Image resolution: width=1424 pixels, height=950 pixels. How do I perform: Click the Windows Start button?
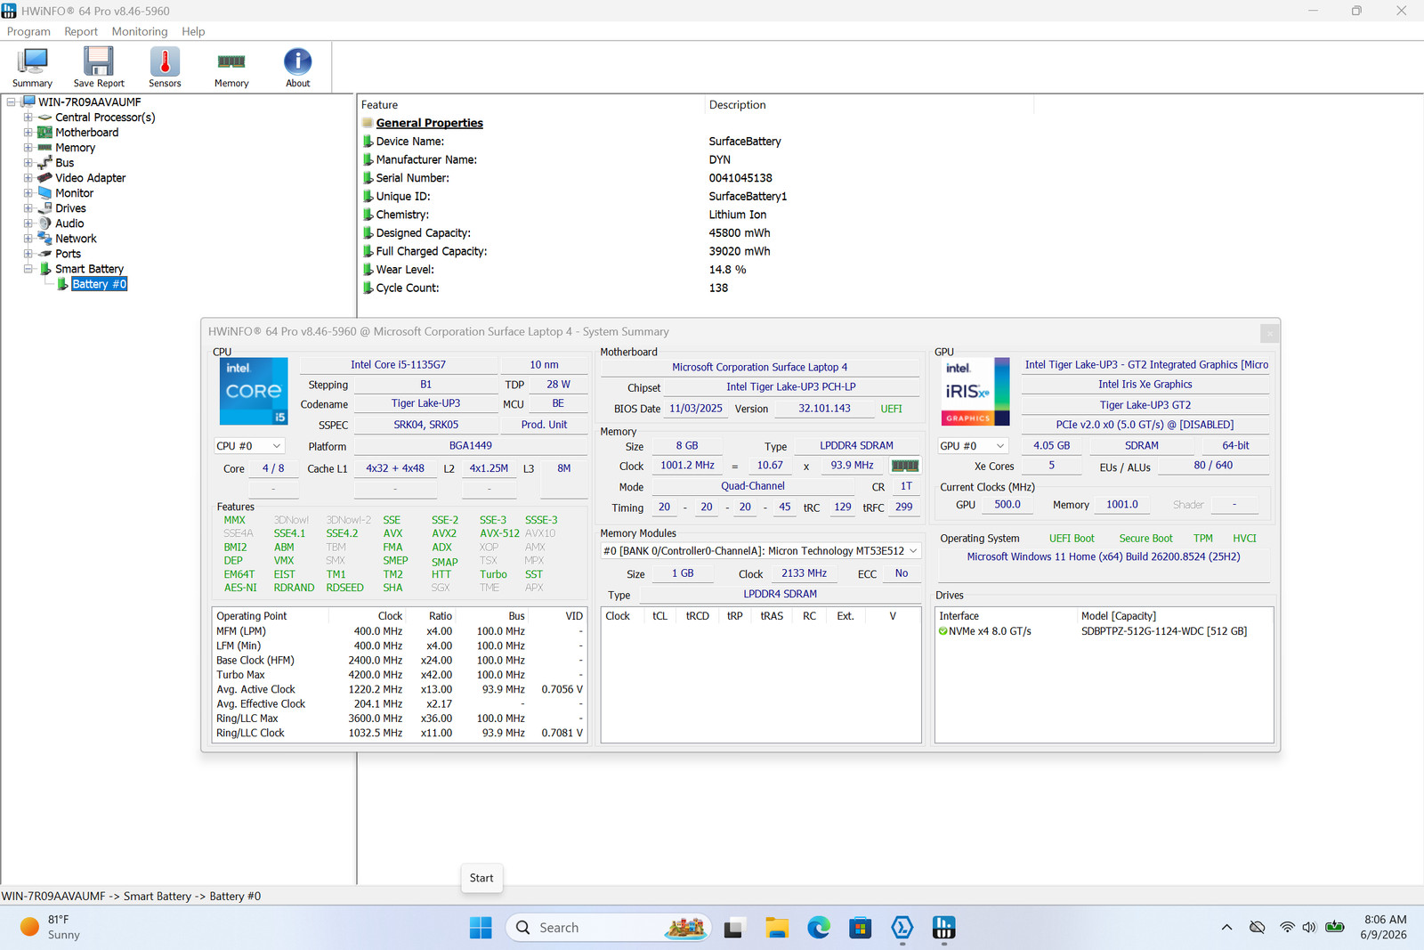tap(481, 928)
